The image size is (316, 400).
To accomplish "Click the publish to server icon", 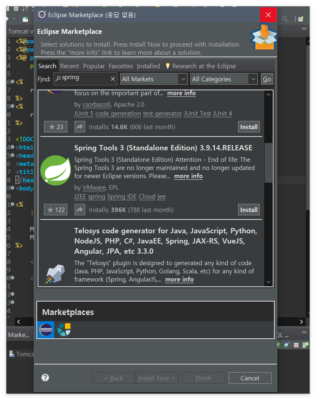I will coord(305,345).
